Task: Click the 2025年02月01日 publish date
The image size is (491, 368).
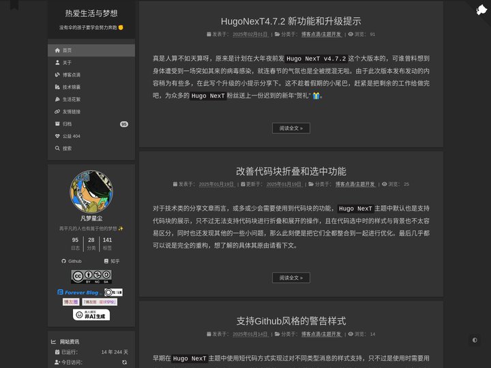Action: [x=250, y=35]
